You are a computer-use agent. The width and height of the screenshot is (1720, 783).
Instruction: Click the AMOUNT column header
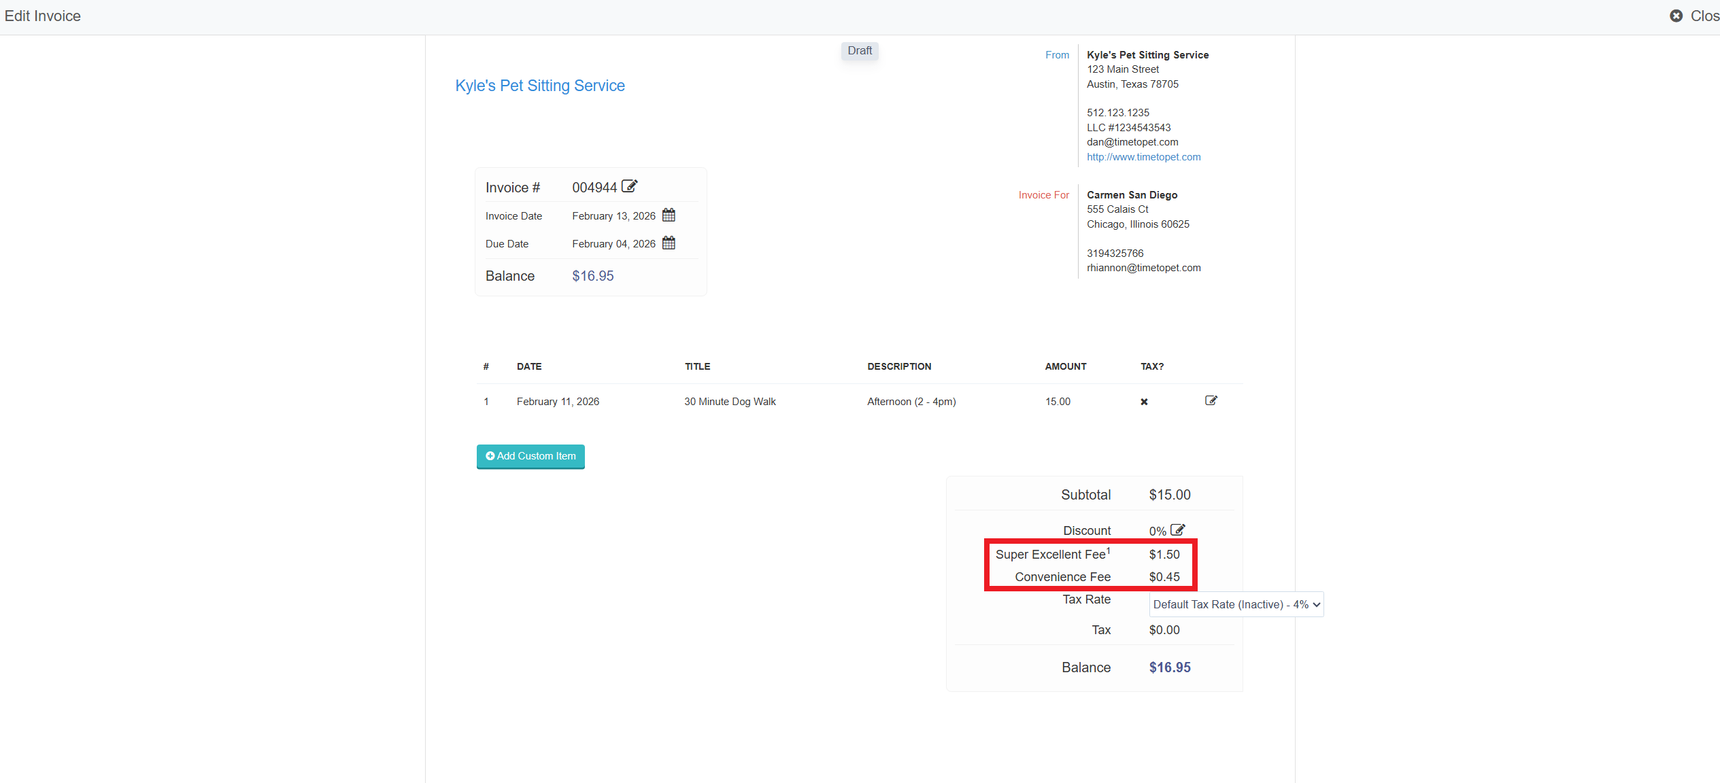click(1066, 366)
